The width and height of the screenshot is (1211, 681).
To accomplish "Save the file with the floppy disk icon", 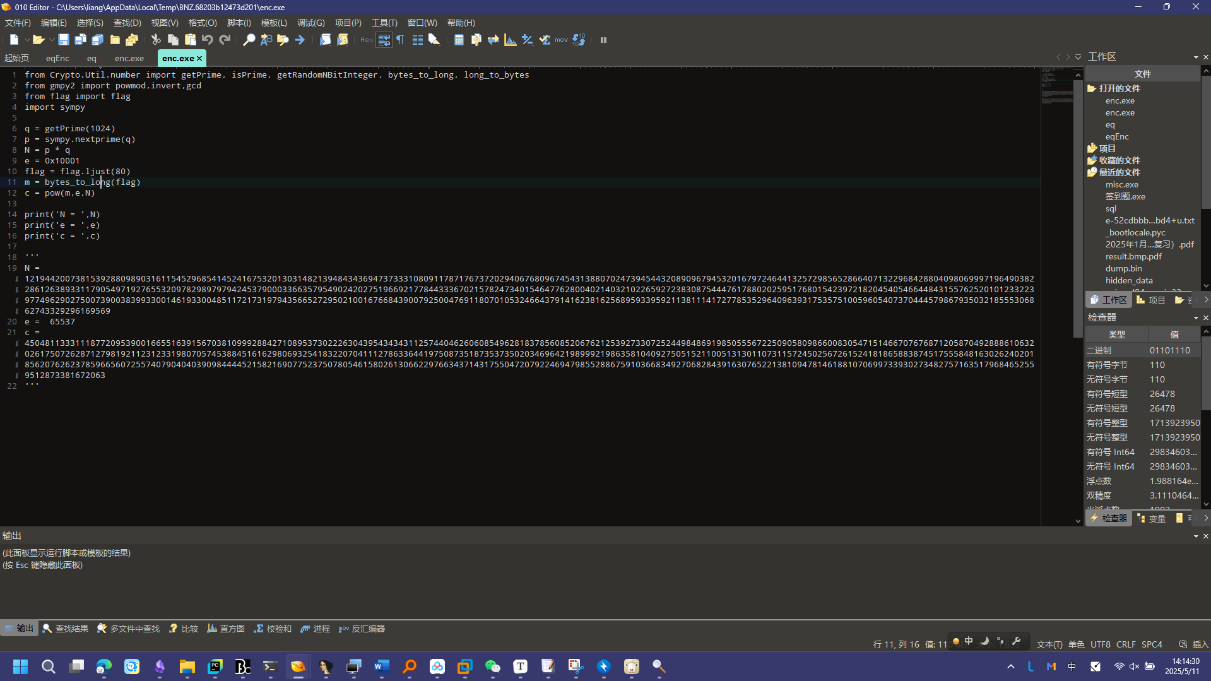I will [63, 40].
